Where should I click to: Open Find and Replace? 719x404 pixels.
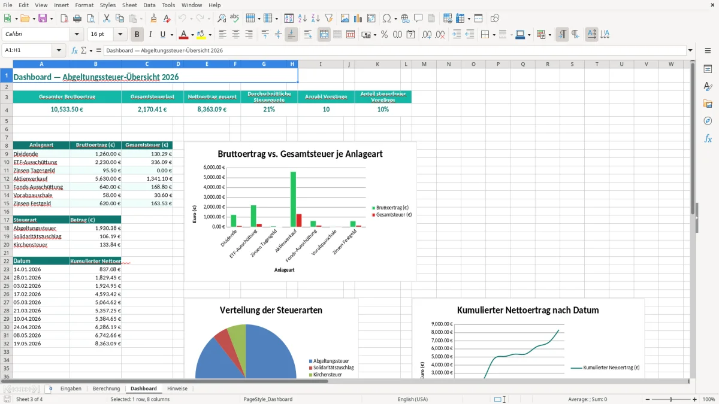(222, 19)
